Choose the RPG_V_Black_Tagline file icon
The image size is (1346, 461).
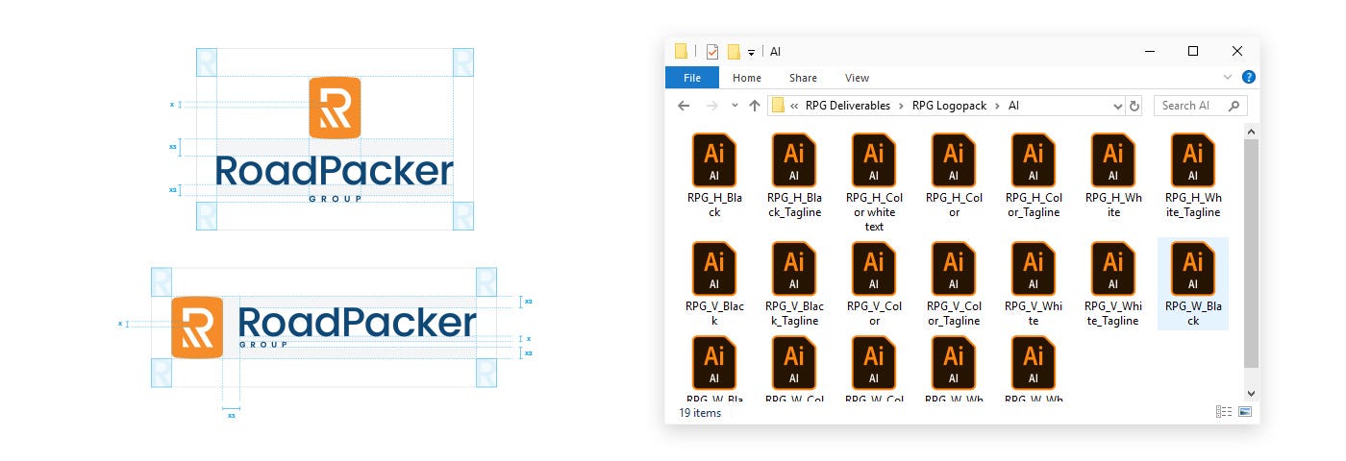coord(794,268)
